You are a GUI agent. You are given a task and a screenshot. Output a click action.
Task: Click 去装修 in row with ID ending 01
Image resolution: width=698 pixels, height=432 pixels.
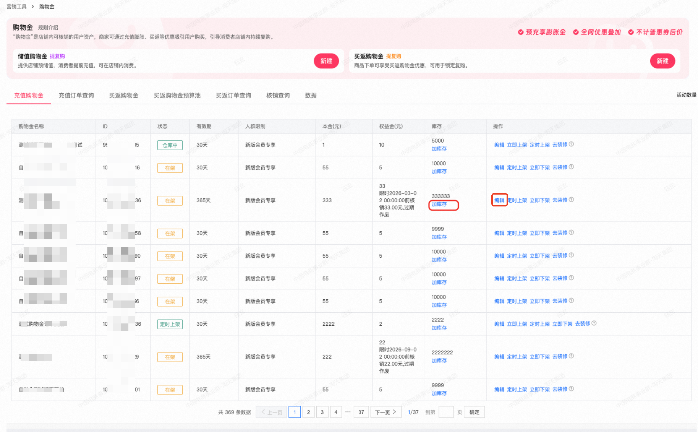coord(560,389)
